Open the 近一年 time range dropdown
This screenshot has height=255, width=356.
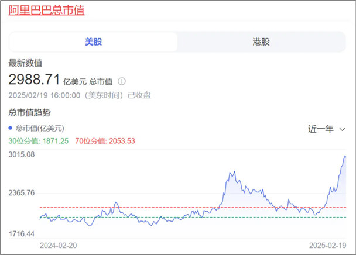(x=327, y=129)
